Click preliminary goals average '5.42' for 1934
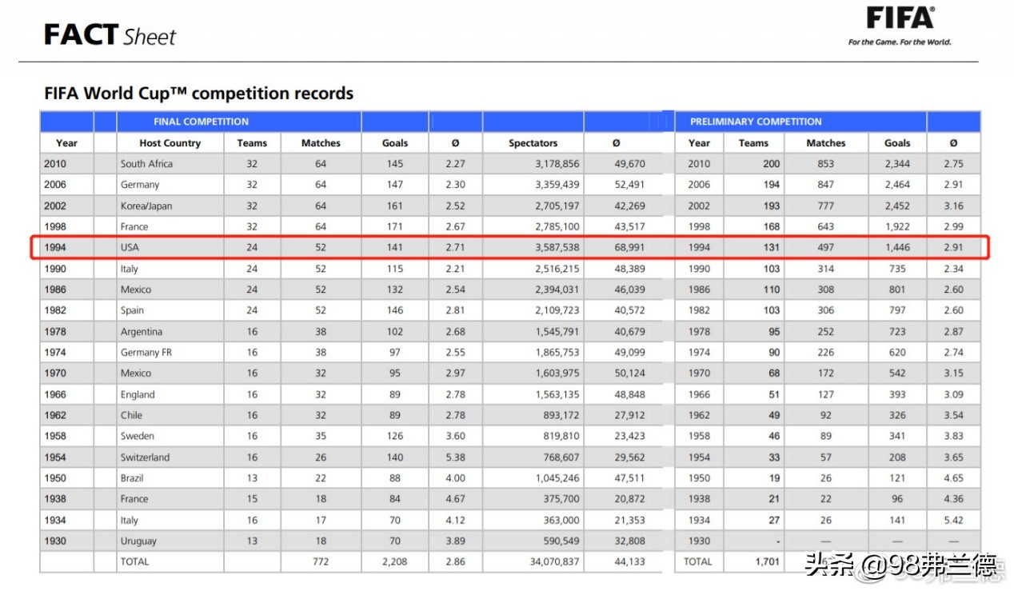The width and height of the screenshot is (1014, 595). coord(953,521)
